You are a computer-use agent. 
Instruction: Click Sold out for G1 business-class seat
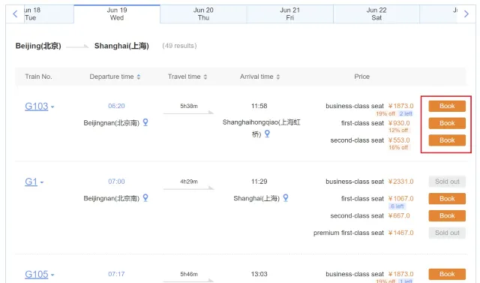pos(447,182)
